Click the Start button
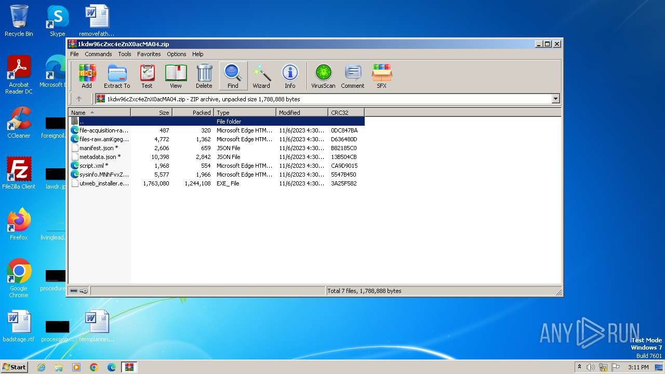665x374 pixels. (14, 367)
